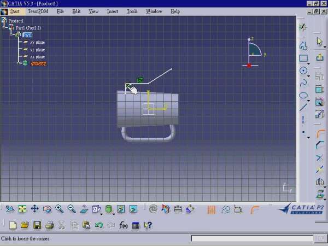Select the Pan view tool
Screen dimensions: 328x246
coord(34,209)
